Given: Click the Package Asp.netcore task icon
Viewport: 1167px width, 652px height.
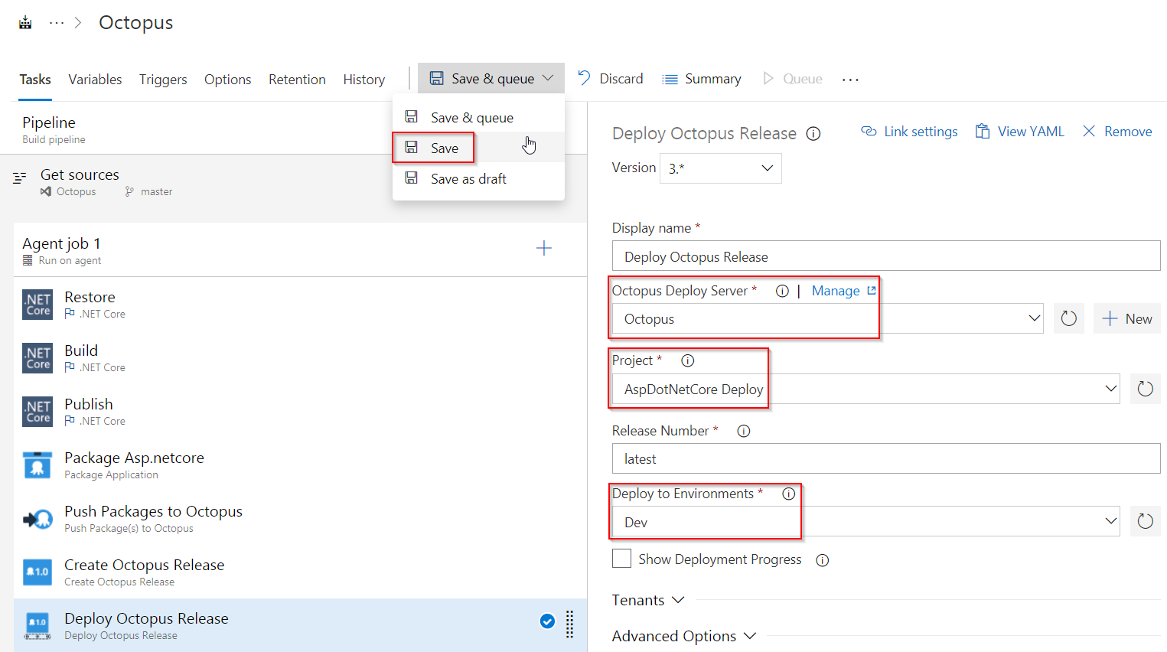Looking at the screenshot, I should [x=37, y=465].
